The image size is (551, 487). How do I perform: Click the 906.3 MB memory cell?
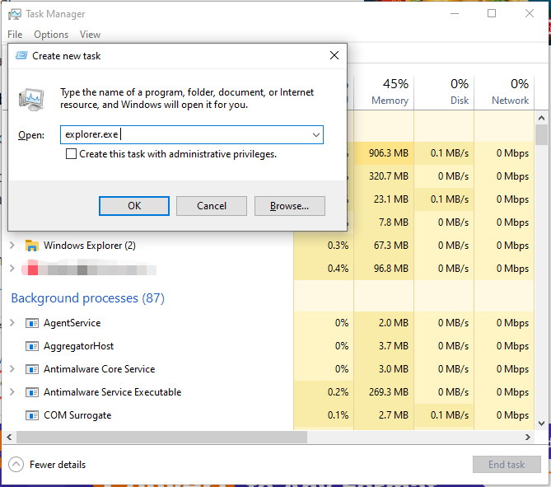coord(384,153)
